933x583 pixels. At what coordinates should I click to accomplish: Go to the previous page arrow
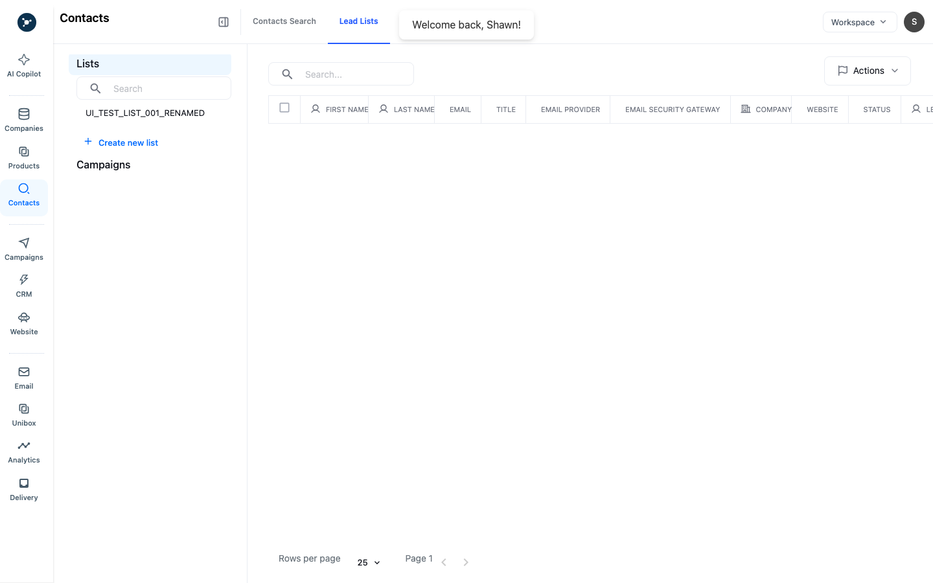pyautogui.click(x=444, y=562)
